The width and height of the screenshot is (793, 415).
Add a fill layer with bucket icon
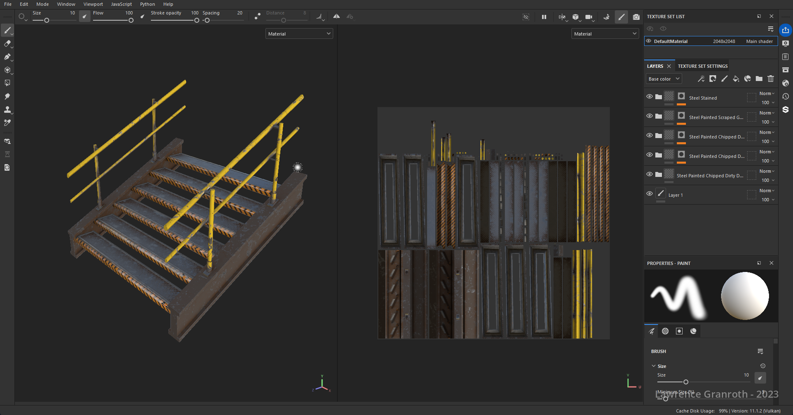tap(736, 79)
